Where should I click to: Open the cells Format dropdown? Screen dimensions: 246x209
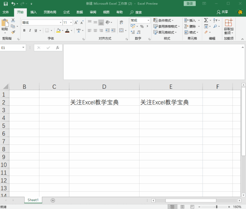[x=191, y=32]
